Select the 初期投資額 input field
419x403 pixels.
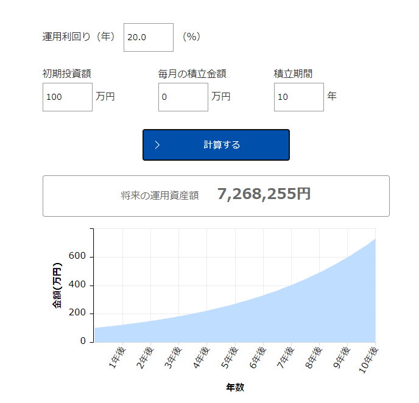point(67,97)
